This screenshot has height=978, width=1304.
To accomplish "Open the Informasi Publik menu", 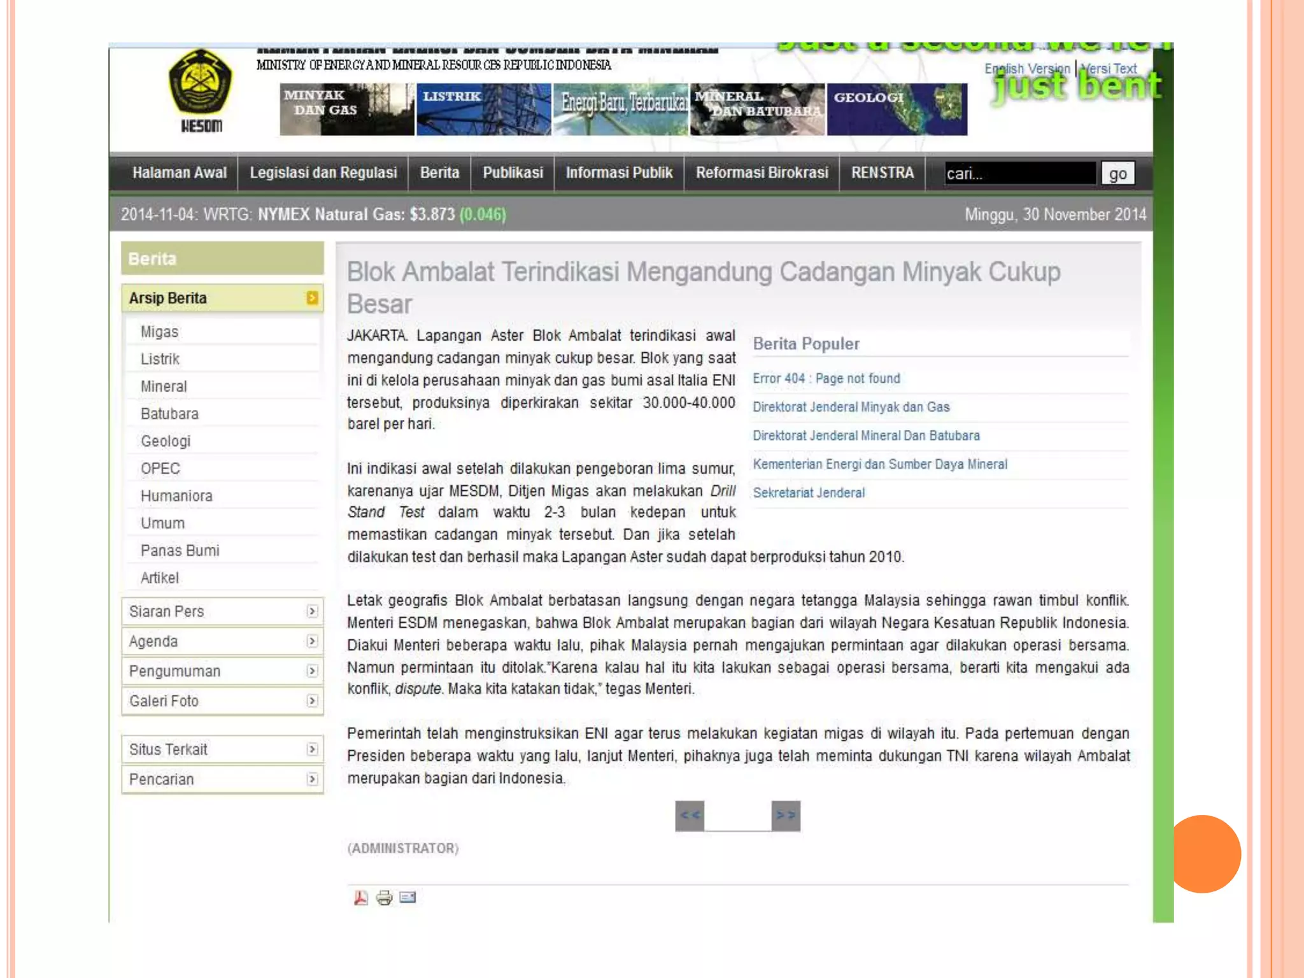I will (x=619, y=173).
